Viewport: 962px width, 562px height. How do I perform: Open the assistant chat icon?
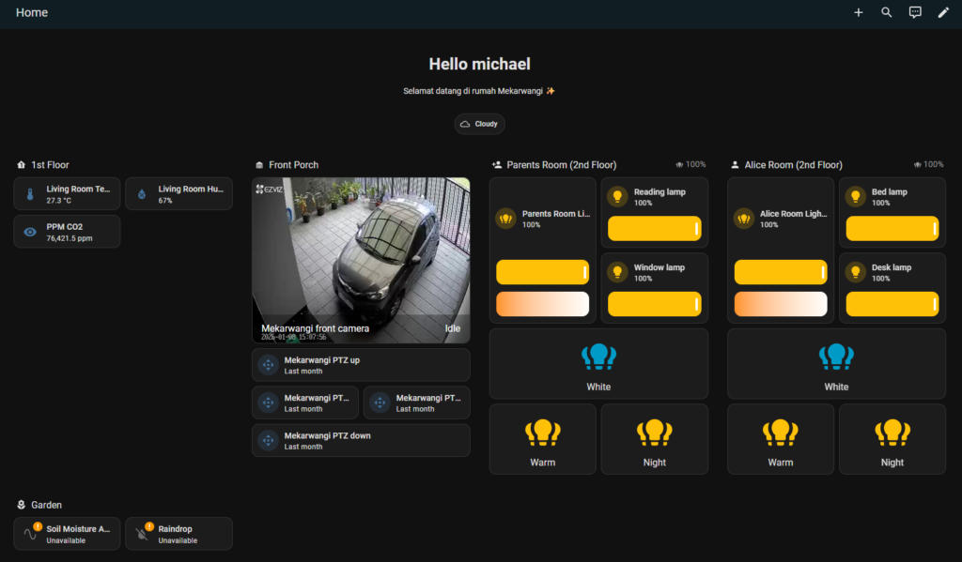[x=915, y=13]
